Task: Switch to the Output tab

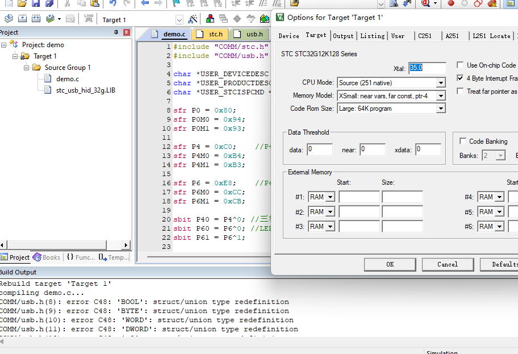Action: [x=343, y=36]
